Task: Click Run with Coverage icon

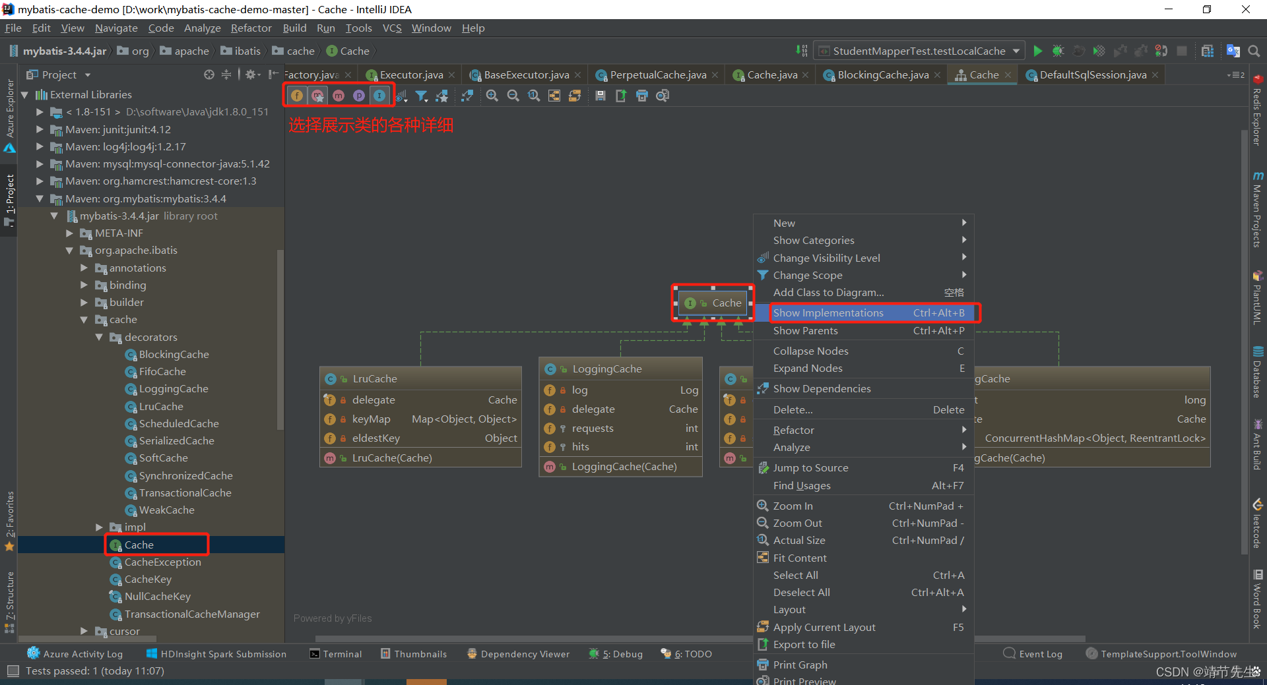Action: [x=1099, y=51]
